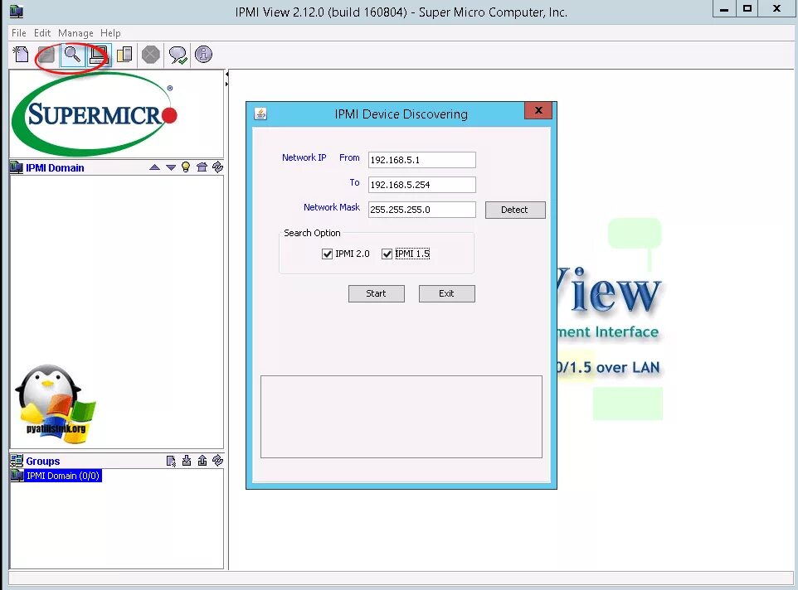The width and height of the screenshot is (798, 590).
Task: Click the To IP address input field
Action: point(422,185)
